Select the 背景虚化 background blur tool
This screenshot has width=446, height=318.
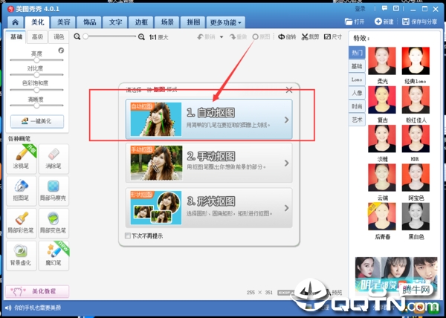tap(22, 256)
